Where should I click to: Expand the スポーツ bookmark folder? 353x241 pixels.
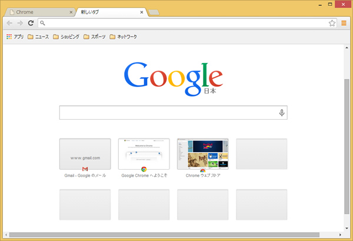94,37
